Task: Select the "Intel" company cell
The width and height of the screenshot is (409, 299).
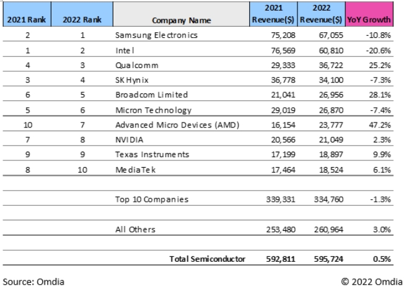Action: point(125,50)
